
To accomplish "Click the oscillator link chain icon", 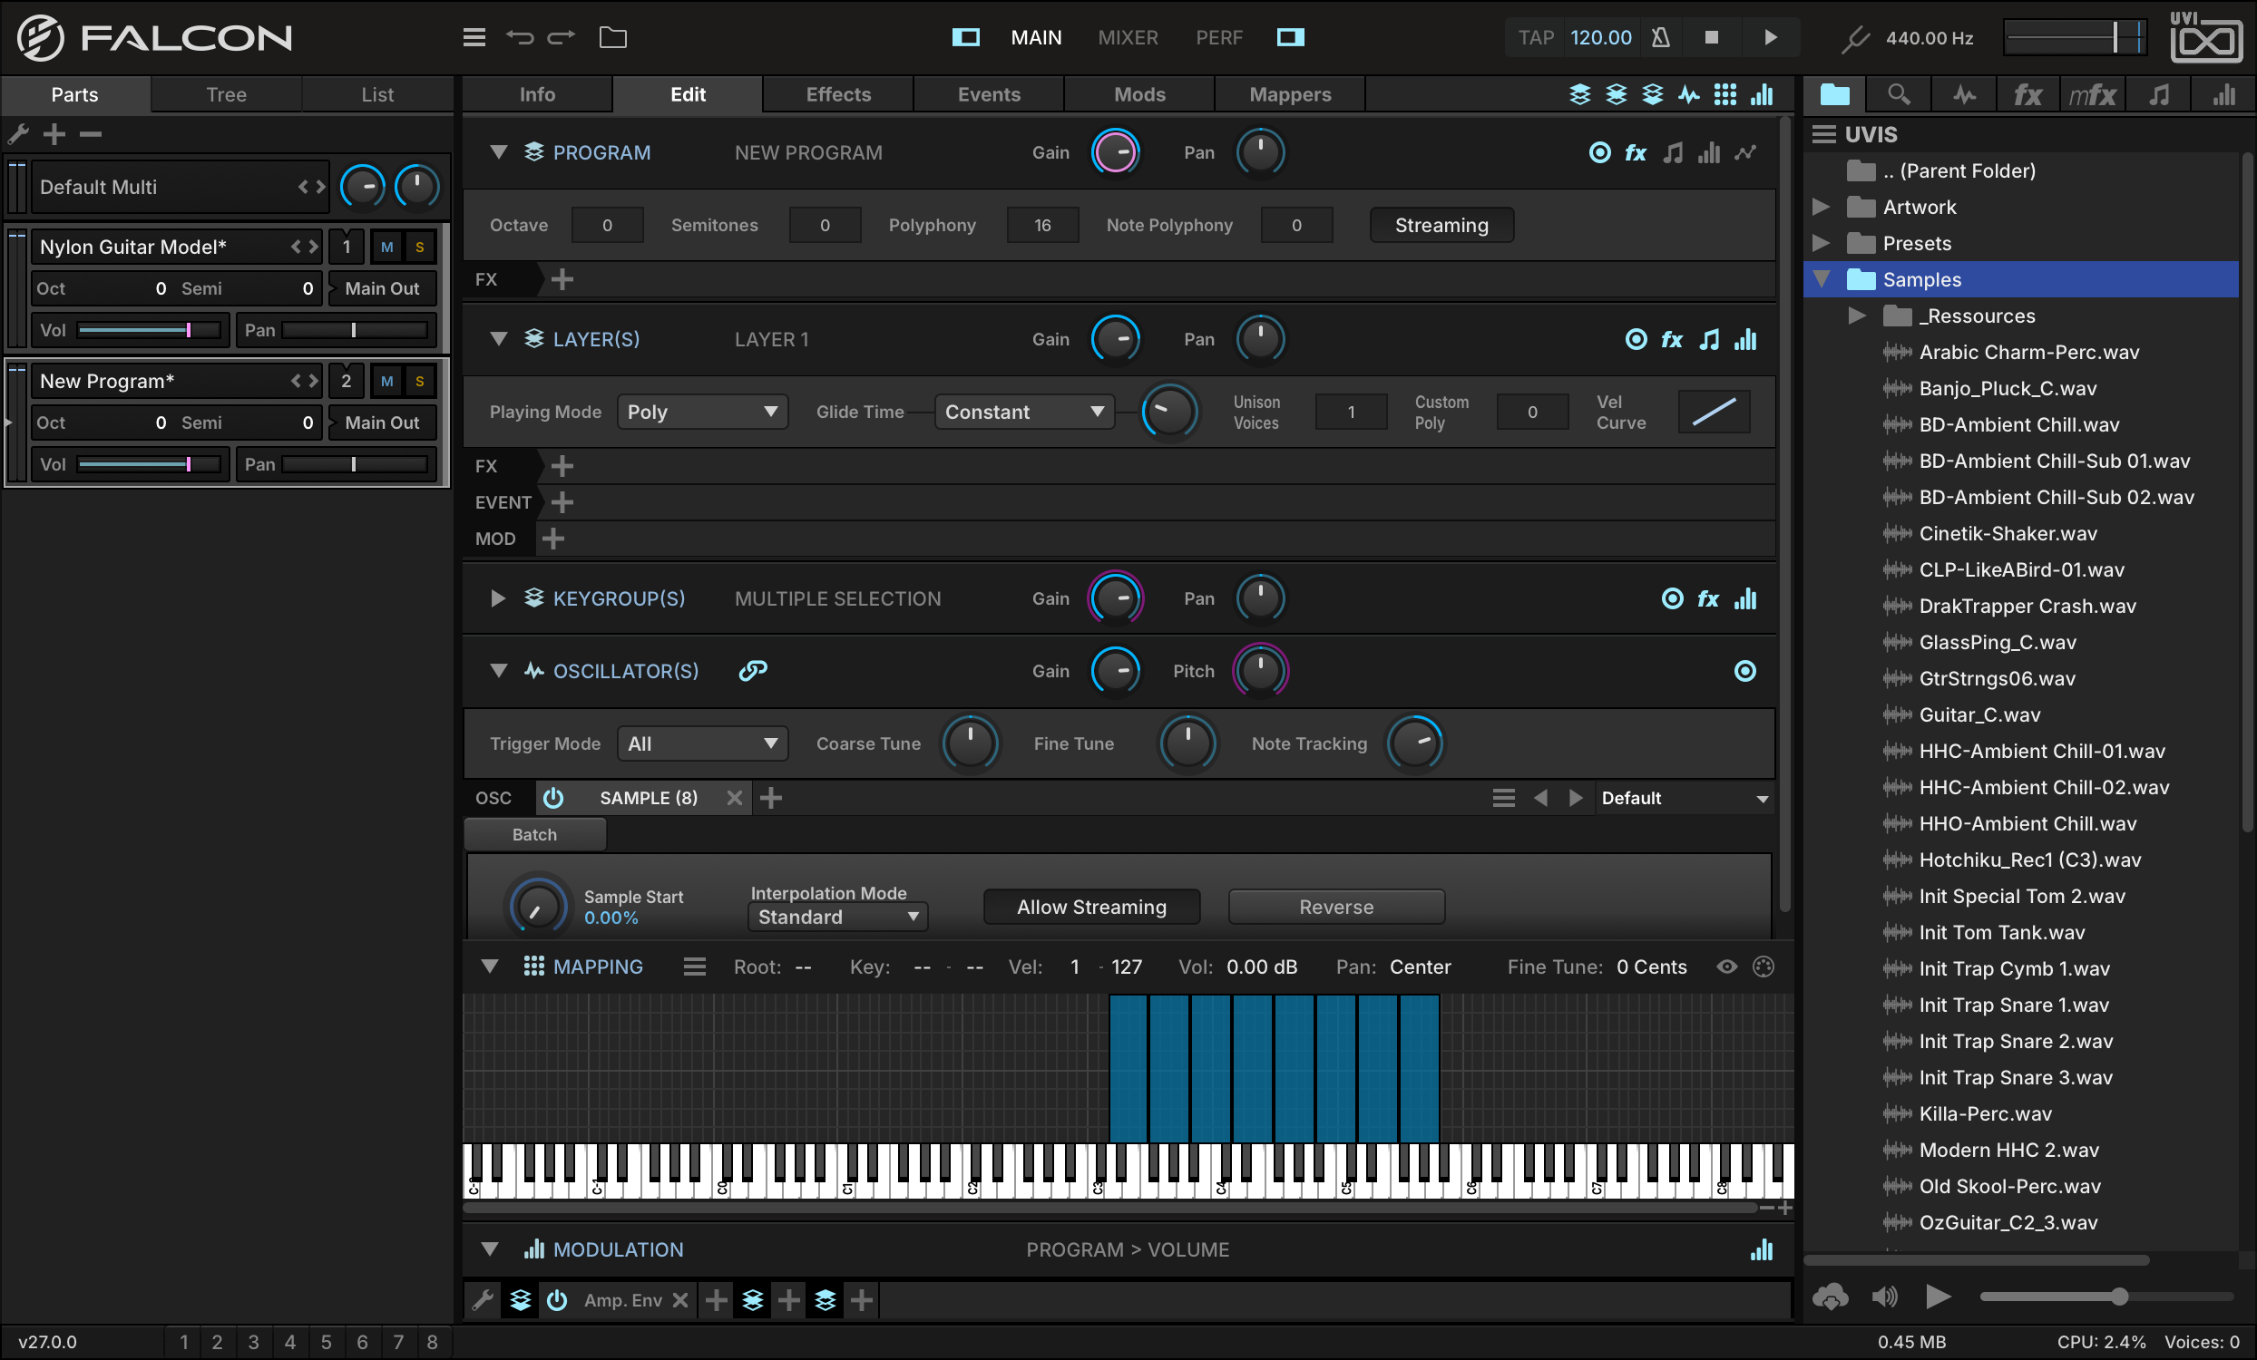I will pos(753,671).
